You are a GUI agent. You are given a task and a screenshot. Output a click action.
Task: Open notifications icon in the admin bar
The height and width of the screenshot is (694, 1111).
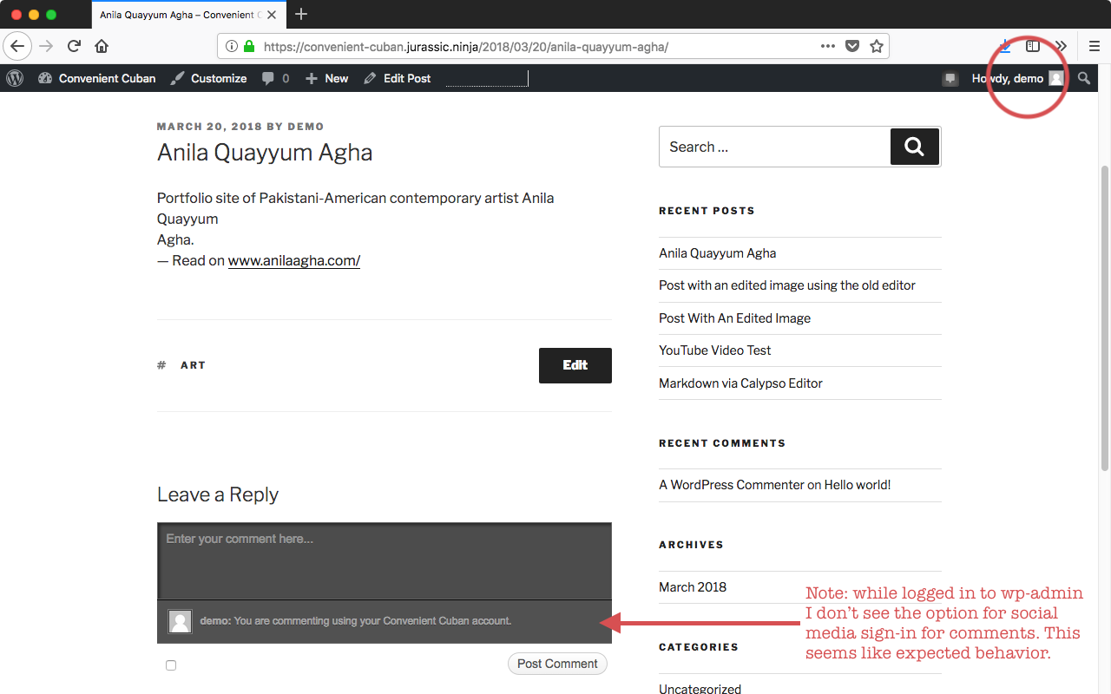[x=950, y=78]
